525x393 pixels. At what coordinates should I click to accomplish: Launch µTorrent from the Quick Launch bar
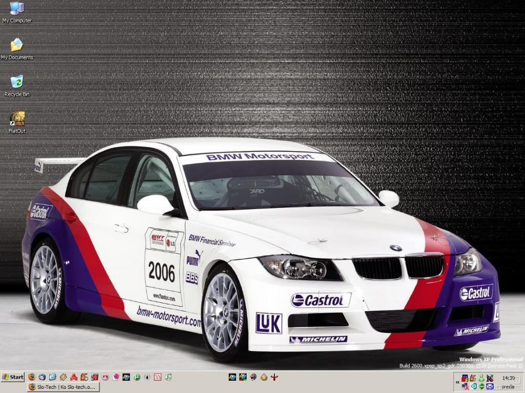pos(136,377)
